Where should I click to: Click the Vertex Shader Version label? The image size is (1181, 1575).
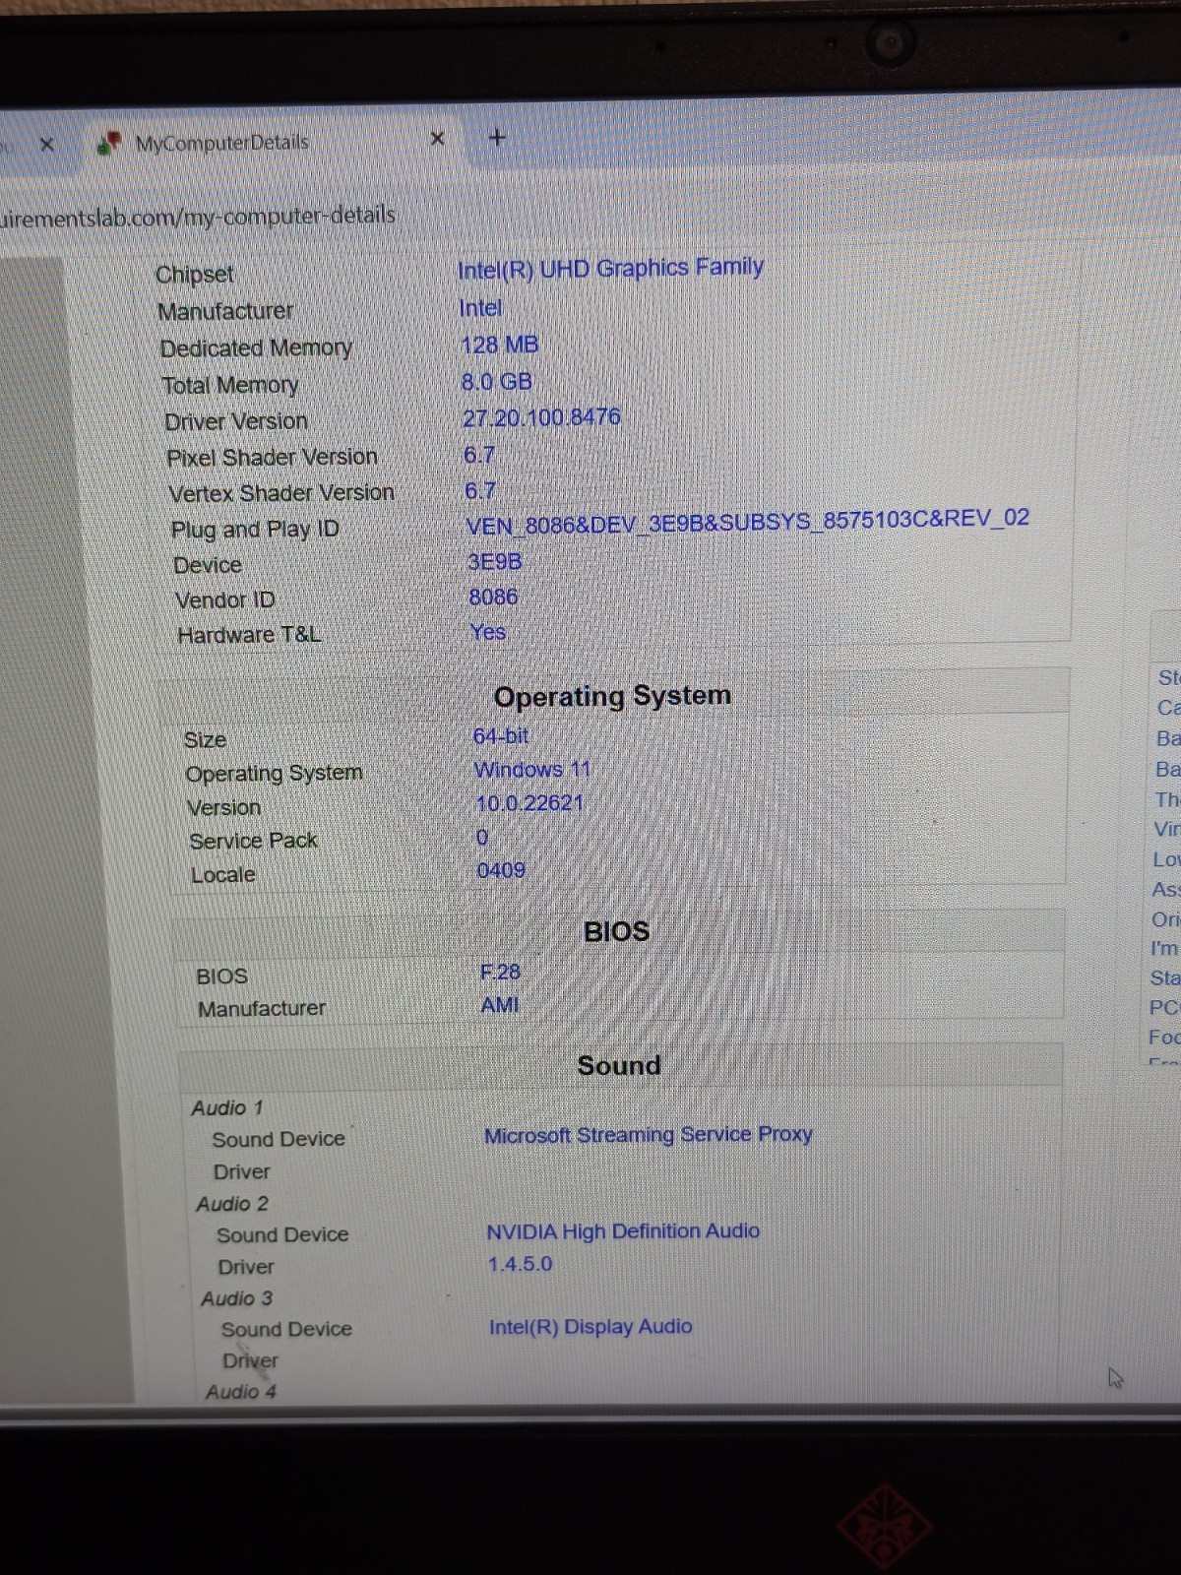point(281,493)
